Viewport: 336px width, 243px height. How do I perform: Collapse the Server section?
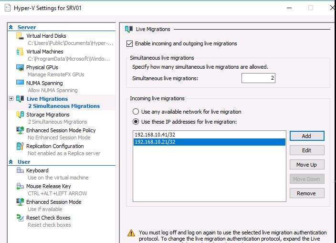pos(11,27)
